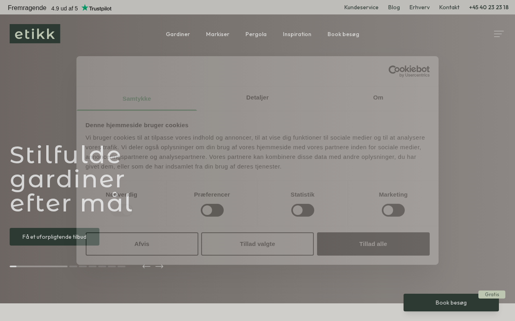
Task: Toggle the Nødvendig cookie switch
Action: 122,210
